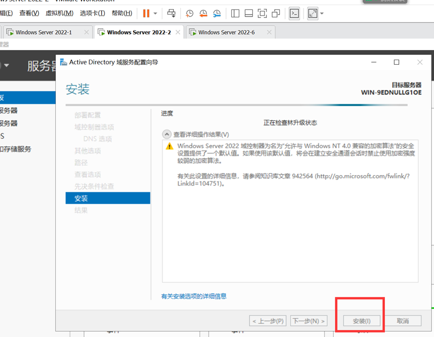The width and height of the screenshot is (434, 337).
Task: Select 查看选项 wizard step
Action: [87, 175]
